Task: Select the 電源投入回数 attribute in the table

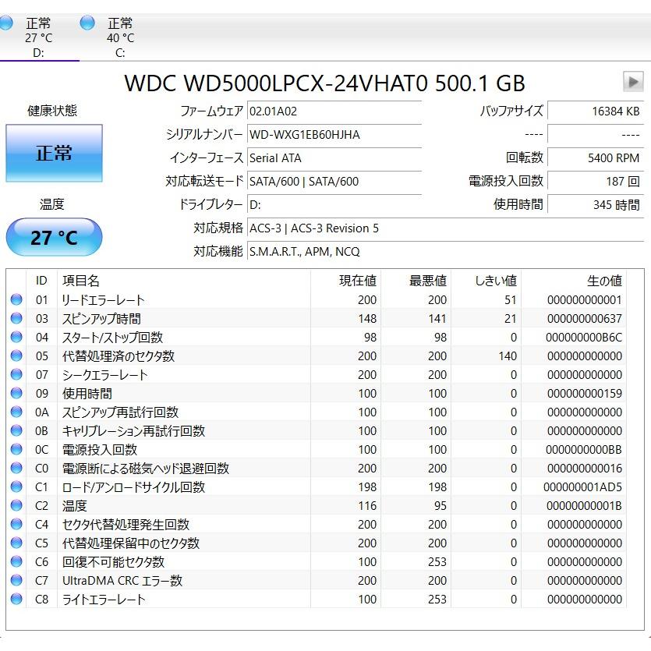Action: 100,449
